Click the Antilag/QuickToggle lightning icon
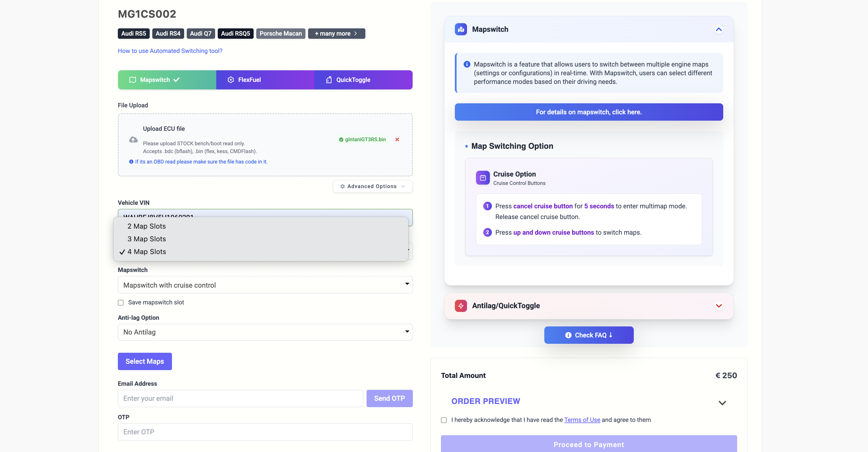Viewport: 868px width, 452px height. pyautogui.click(x=461, y=306)
